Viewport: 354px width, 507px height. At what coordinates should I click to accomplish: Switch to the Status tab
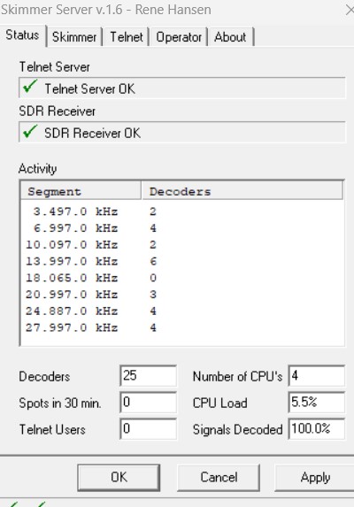point(22,35)
